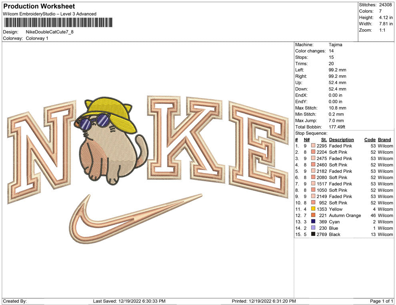Click the Cyan description in row 13
This screenshot has width=396, height=305.
[x=334, y=222]
